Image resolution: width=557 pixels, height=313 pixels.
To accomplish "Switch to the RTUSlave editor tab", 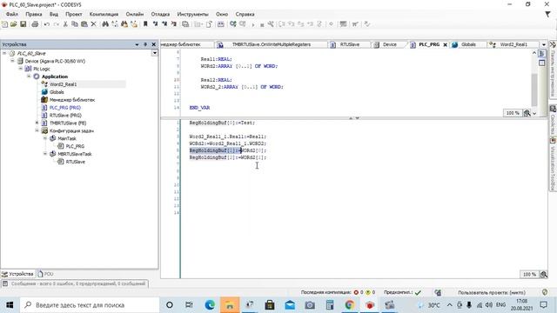I will pyautogui.click(x=350, y=44).
